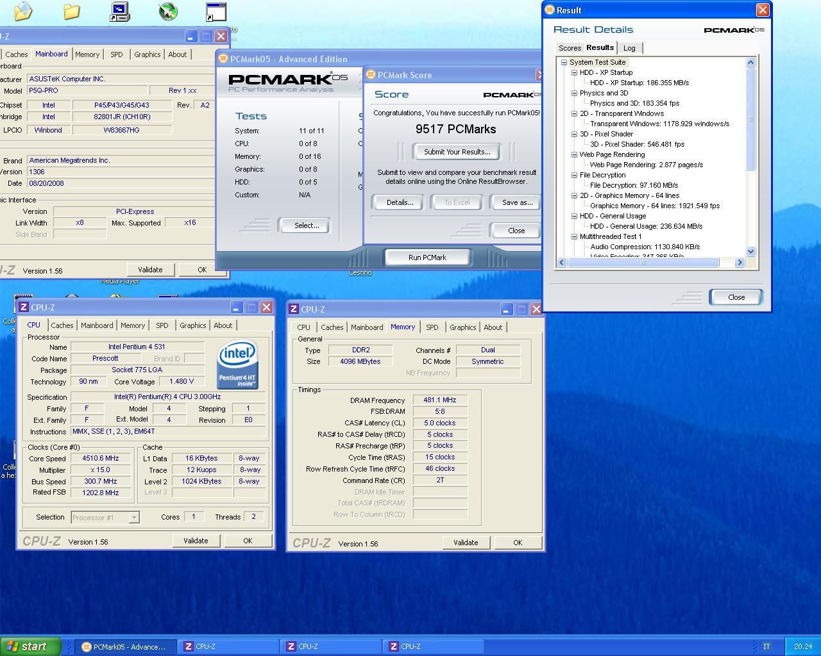Open the green globe jet desktop icon
Screen dimensions: 821x656
[168, 12]
